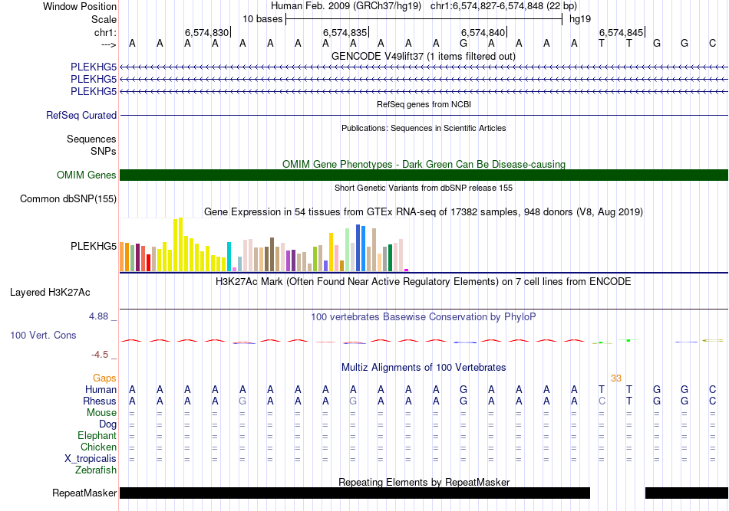Click RefSeq genes from NCBI title

pos(424,104)
